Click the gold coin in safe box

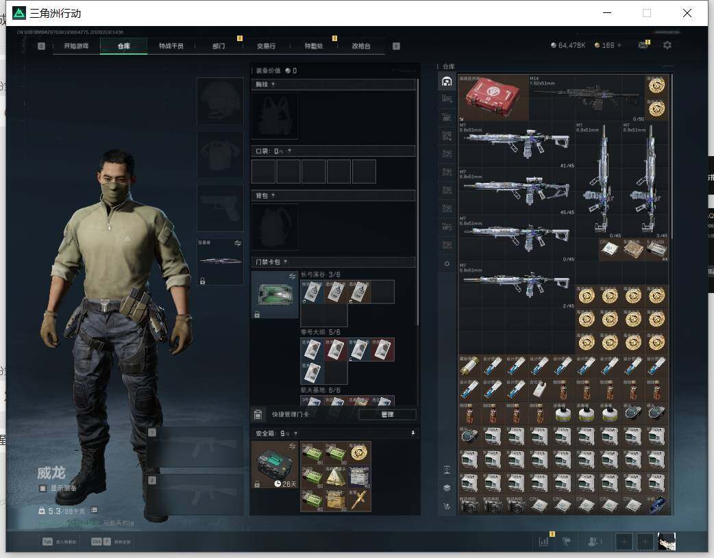(x=359, y=453)
